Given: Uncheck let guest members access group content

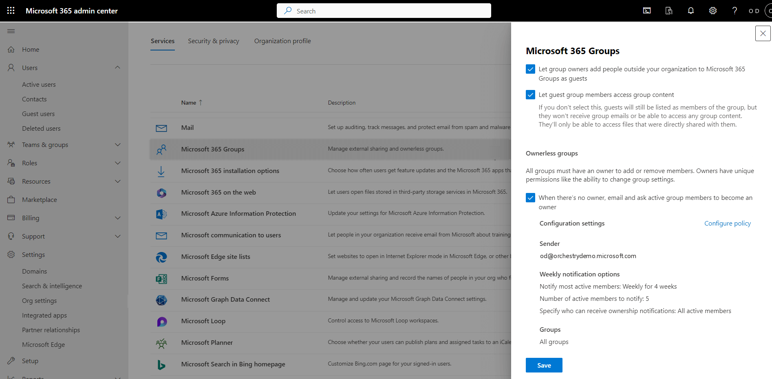Looking at the screenshot, I should pyautogui.click(x=530, y=95).
